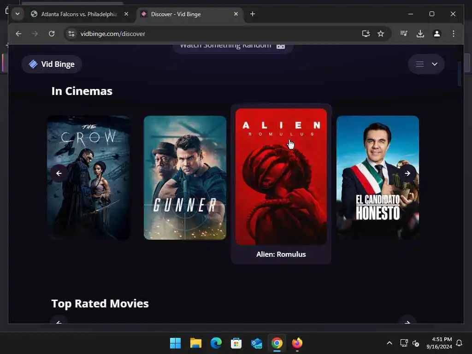
Task: Go back to the previous page
Action: (x=18, y=34)
